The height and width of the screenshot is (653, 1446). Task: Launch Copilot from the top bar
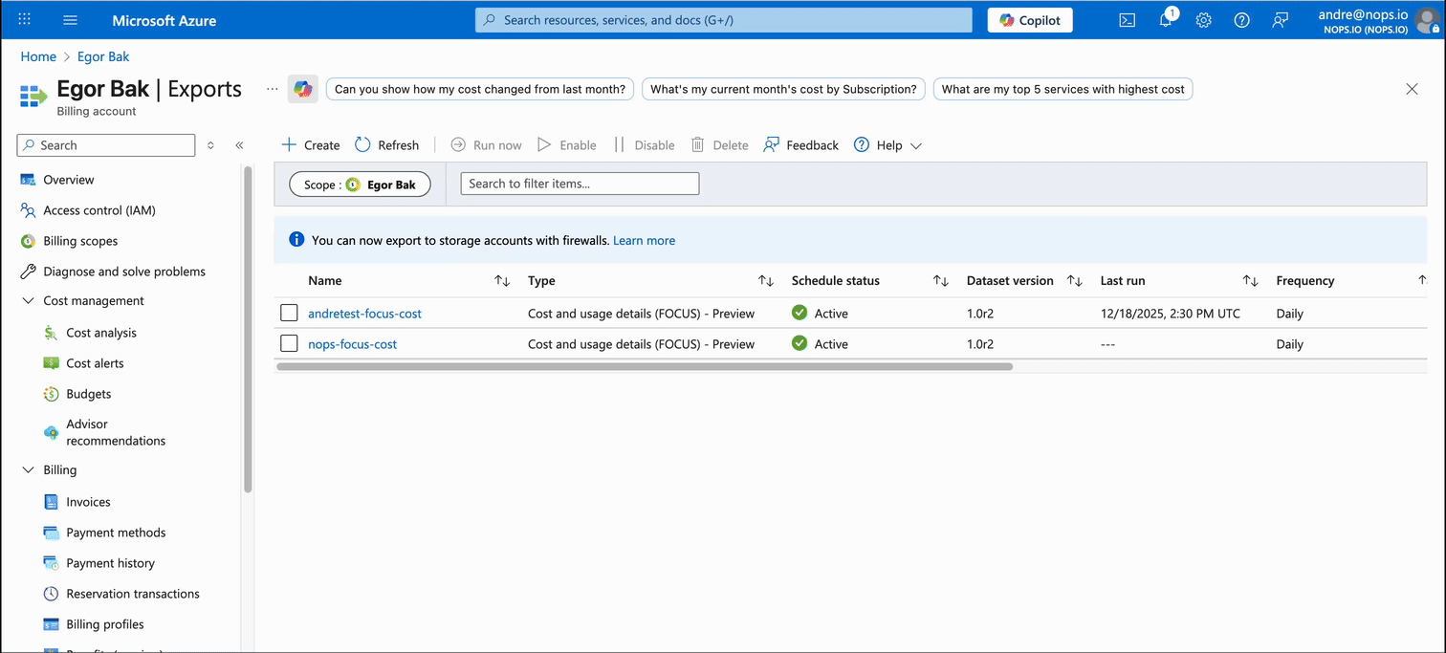coord(1030,19)
